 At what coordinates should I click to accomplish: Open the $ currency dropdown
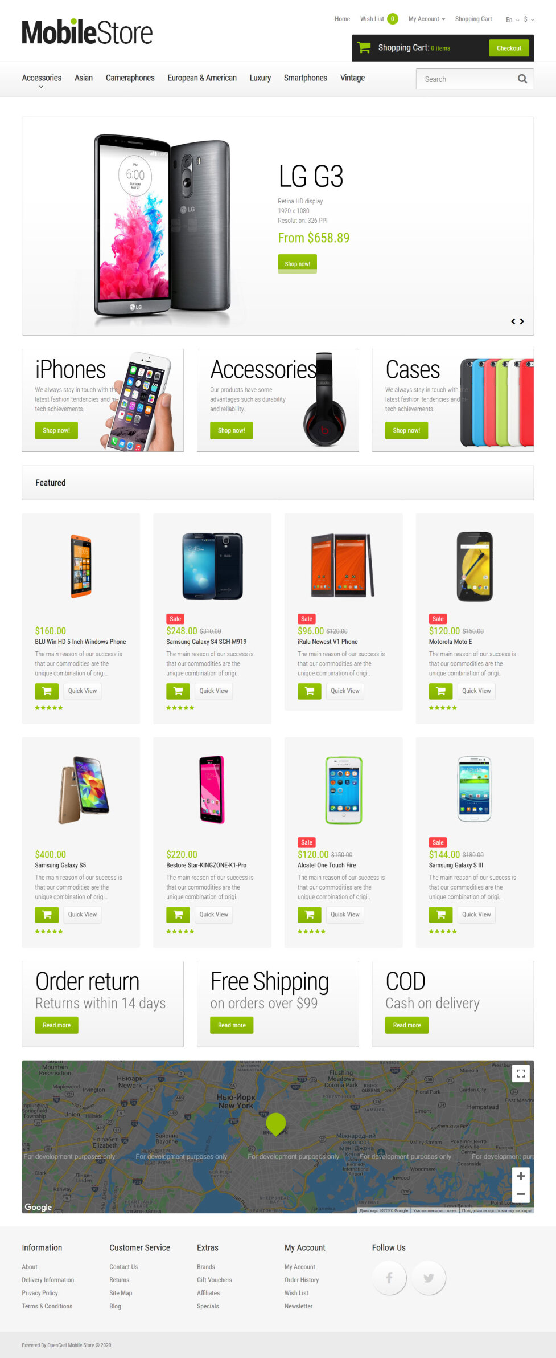pyautogui.click(x=529, y=19)
